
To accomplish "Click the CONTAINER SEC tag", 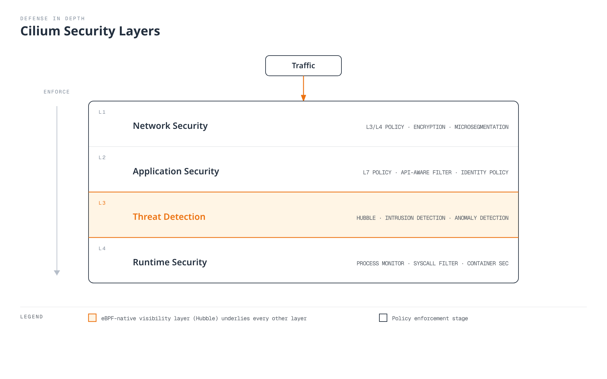I will point(488,263).
